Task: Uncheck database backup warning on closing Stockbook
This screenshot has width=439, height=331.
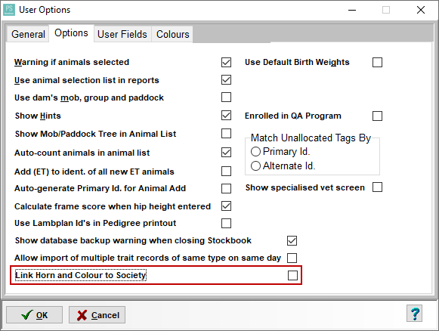Action: pos(292,240)
